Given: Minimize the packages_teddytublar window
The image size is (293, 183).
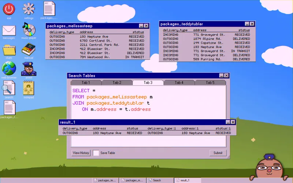Looking at the screenshot, I should coord(247,24).
